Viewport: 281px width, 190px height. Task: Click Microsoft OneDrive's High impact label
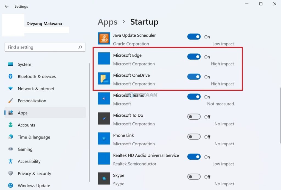(x=222, y=84)
